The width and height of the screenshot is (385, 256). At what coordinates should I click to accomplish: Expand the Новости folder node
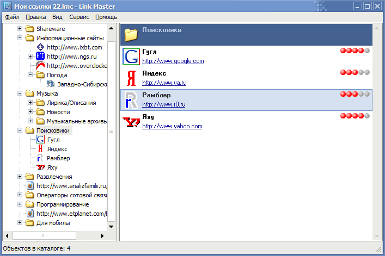30,112
